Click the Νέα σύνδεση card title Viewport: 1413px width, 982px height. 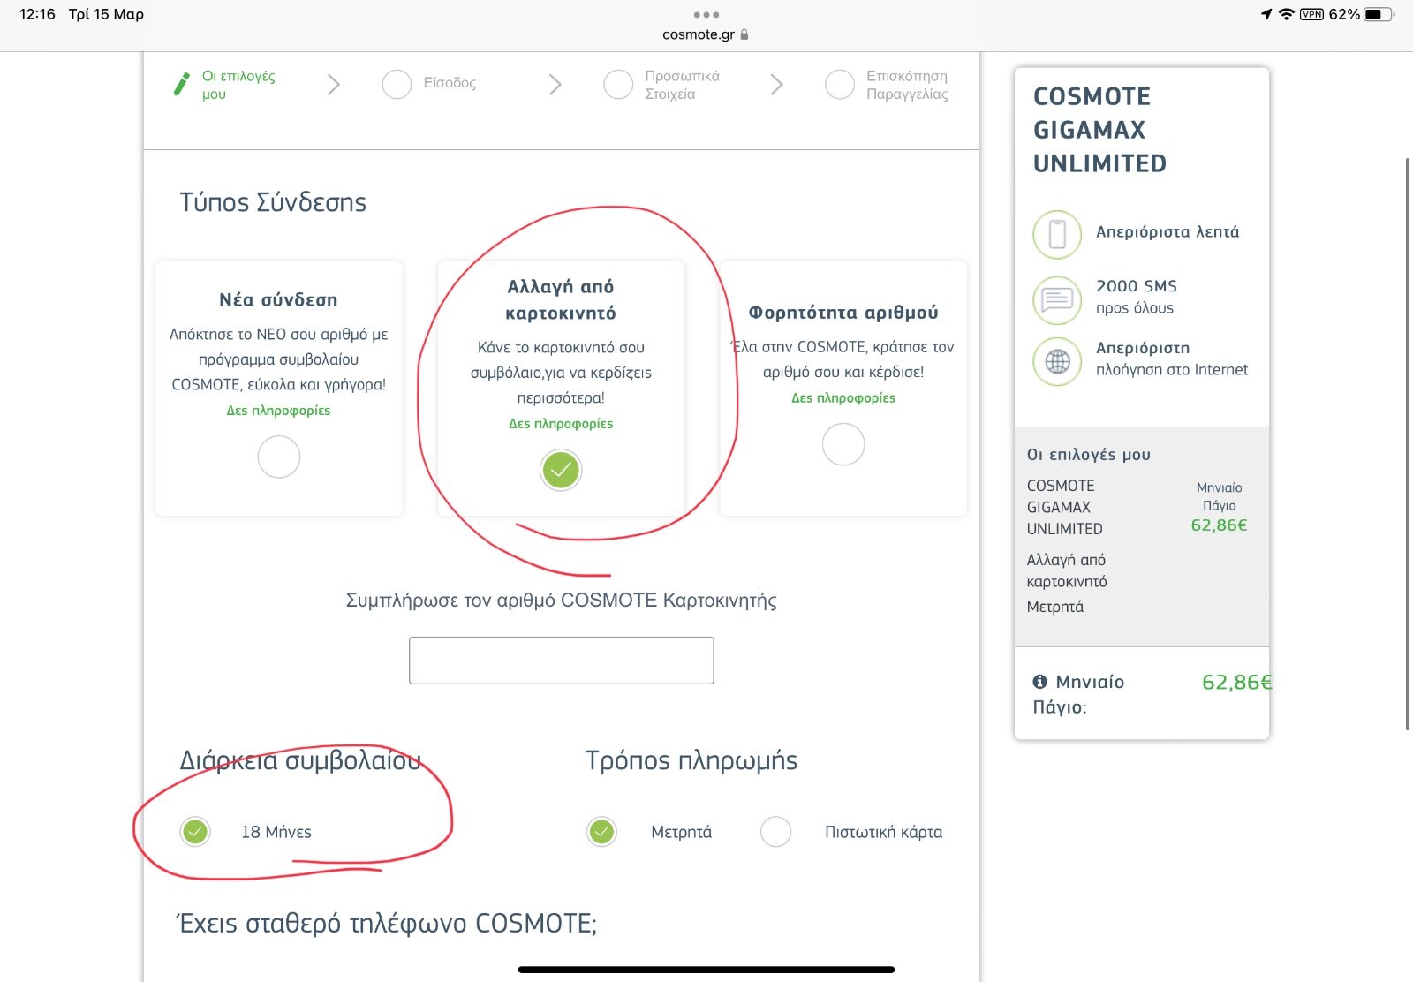coord(279,300)
